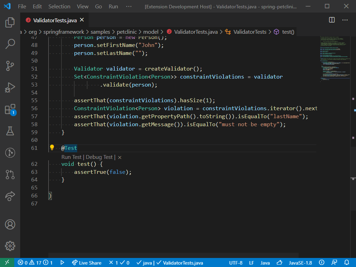Click the info circle icon near JavaSE-1.8
The height and width of the screenshot is (267, 356).
coord(322,263)
